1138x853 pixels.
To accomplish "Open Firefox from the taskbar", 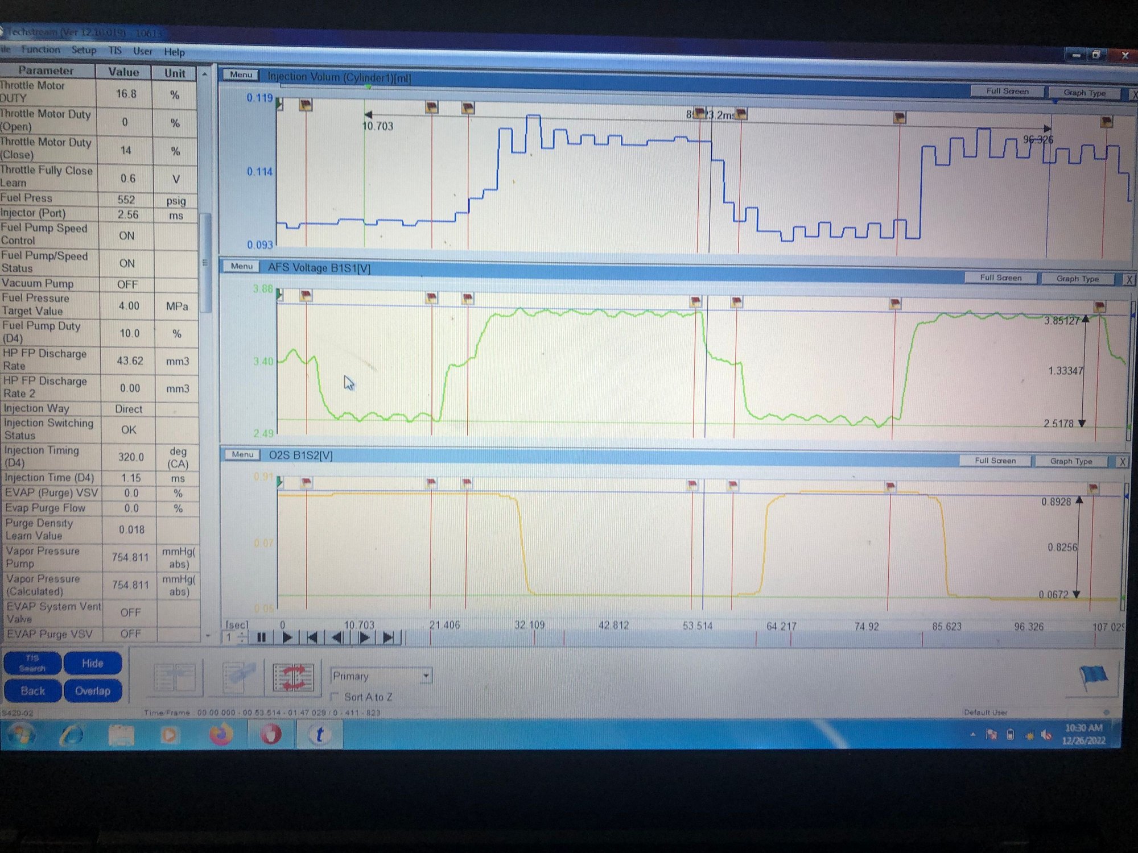I will pyautogui.click(x=221, y=734).
